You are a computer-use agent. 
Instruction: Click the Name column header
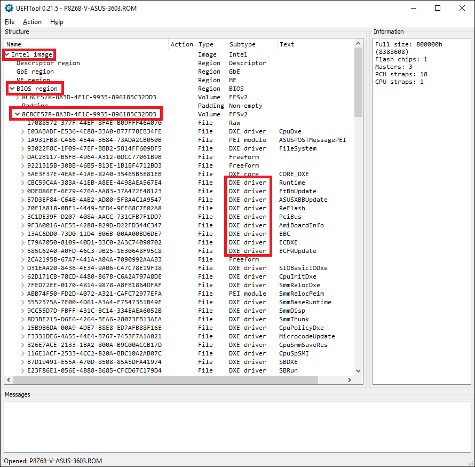pyautogui.click(x=14, y=44)
